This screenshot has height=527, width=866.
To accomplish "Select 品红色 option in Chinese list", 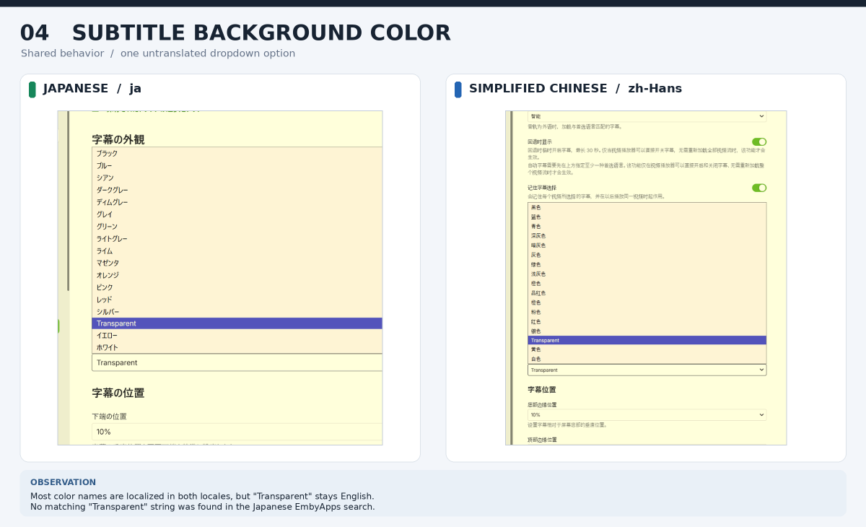I will [x=647, y=293].
